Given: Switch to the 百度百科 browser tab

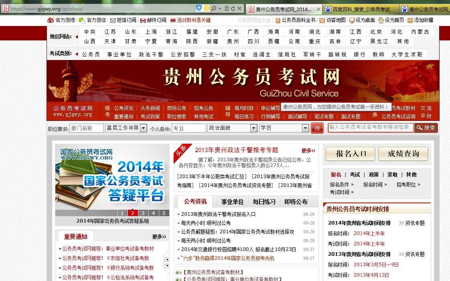Looking at the screenshot, I should tap(360, 9).
